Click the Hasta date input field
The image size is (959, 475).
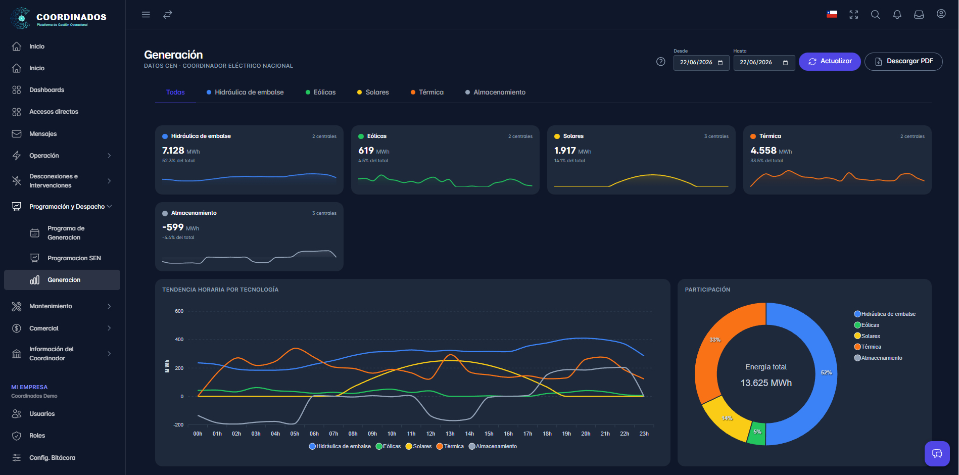(x=764, y=63)
